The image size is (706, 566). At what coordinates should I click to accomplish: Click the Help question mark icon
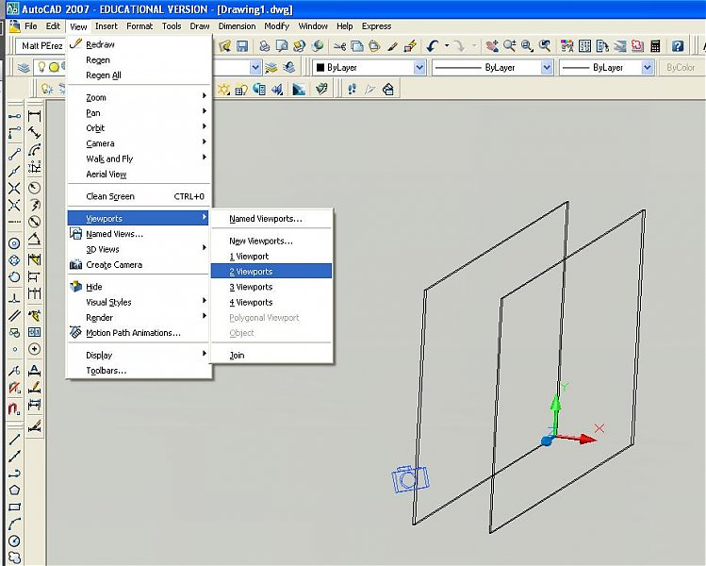coord(678,46)
